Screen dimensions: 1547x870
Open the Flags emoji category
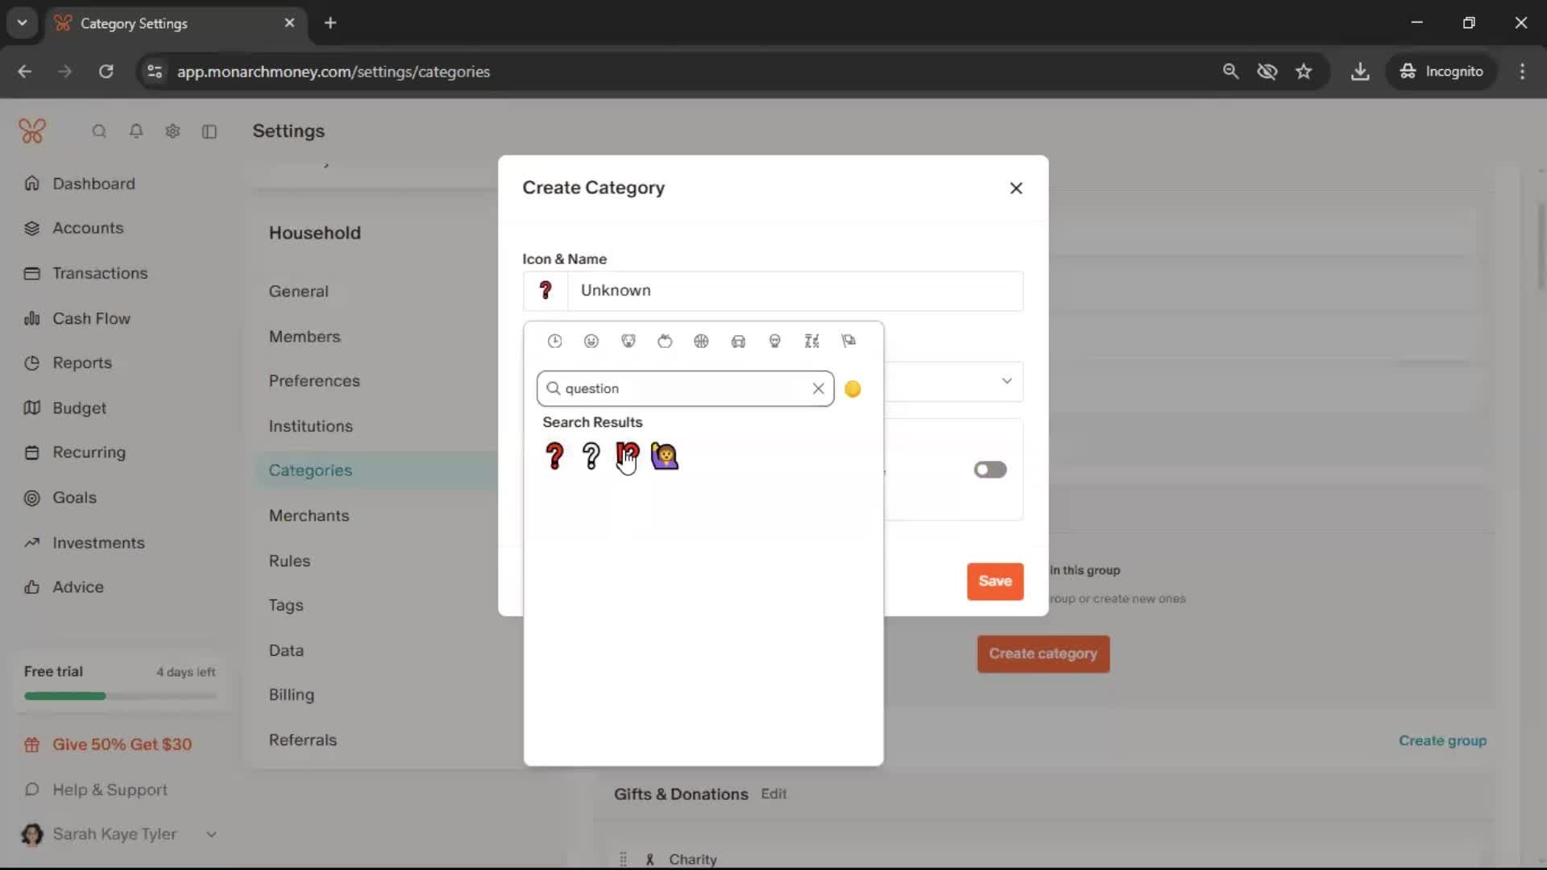coord(848,342)
